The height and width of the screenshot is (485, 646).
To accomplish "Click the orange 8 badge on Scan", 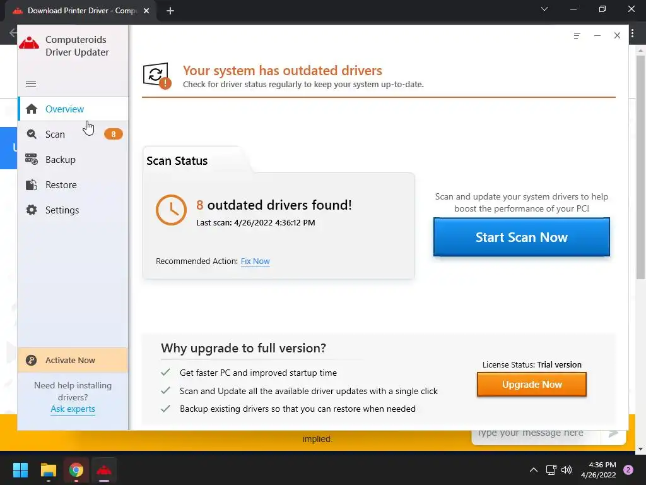I will click(x=114, y=134).
